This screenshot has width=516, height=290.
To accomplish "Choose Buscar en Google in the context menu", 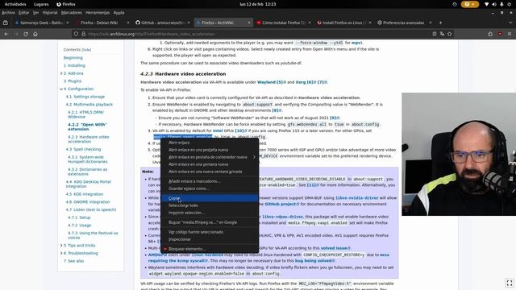I will click(210, 222).
